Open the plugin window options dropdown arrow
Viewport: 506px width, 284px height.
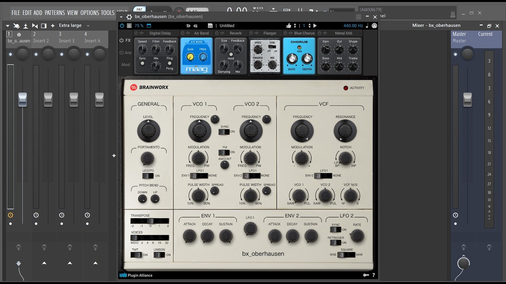(x=121, y=17)
